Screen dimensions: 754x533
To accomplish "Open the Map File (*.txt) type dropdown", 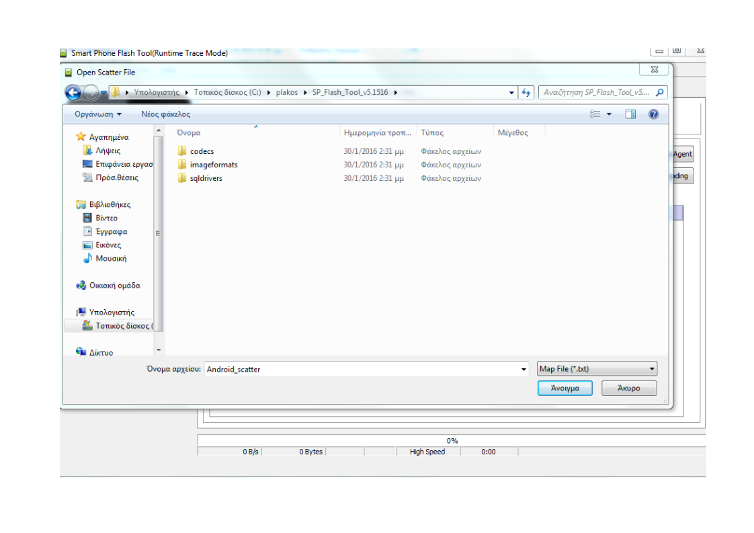I will point(597,369).
